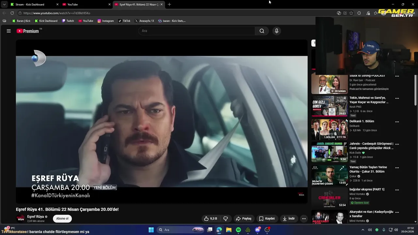This screenshot has width=418, height=235.
Task: Open Tekin, Mahmut ve Sami'ye video
Action: pos(369,100)
